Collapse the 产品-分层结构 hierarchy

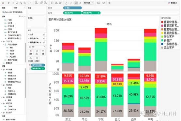3,45
